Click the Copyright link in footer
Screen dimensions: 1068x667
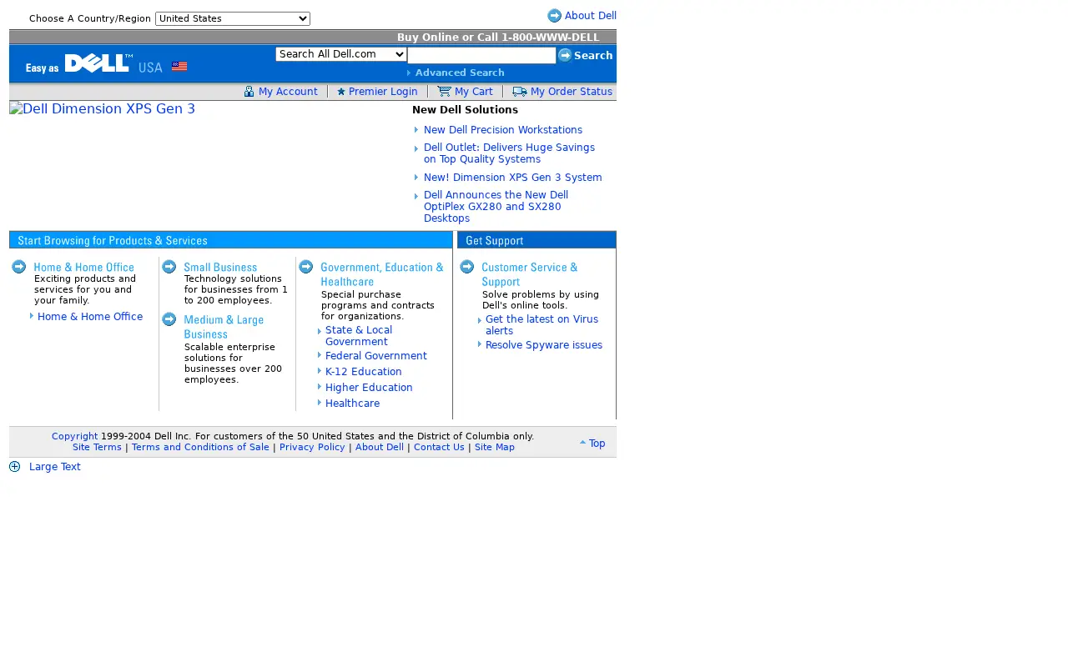pyautogui.click(x=74, y=437)
